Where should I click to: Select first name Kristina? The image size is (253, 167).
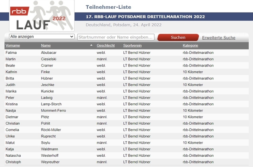click(x=11, y=104)
